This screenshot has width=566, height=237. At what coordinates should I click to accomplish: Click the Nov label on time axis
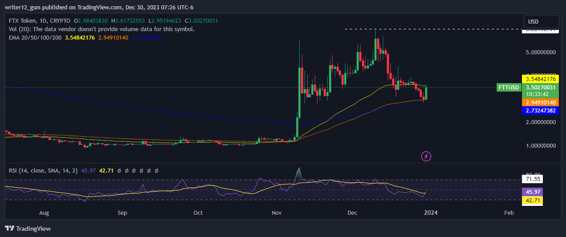(x=277, y=213)
